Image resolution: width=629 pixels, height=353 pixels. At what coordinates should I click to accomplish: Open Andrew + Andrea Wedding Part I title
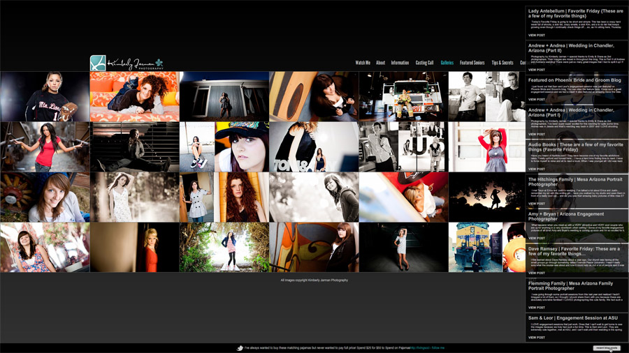(x=571, y=112)
